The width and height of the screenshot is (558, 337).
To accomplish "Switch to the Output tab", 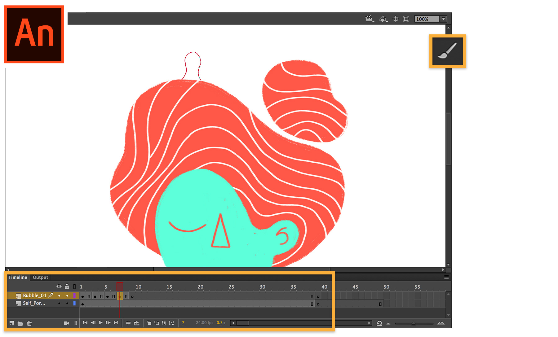I will point(40,277).
